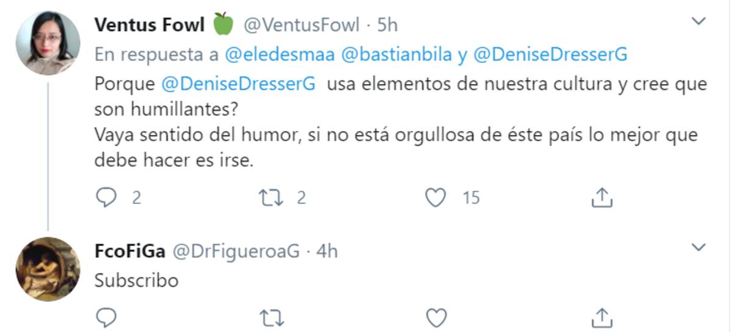Viewport: 733px width, 332px height.
Task: Like the Ventus Fowl tweet
Action: [435, 197]
